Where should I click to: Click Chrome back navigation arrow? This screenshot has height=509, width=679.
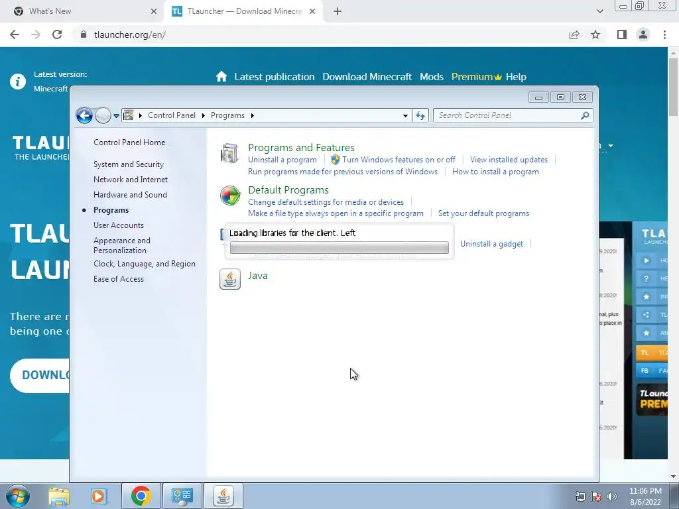[15, 34]
